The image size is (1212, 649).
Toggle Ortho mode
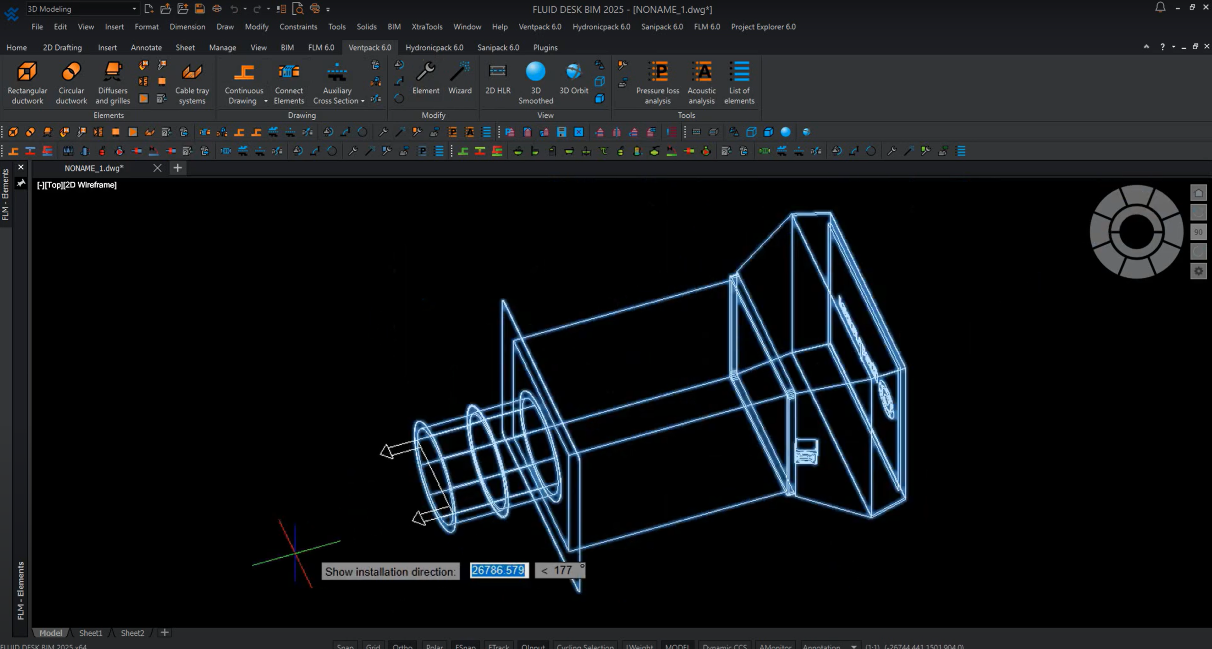click(x=402, y=646)
